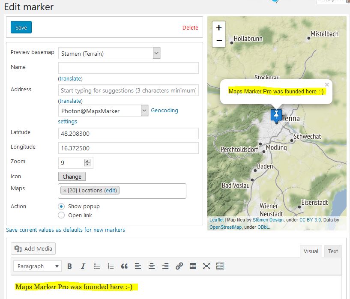Save the marker

coord(21,27)
